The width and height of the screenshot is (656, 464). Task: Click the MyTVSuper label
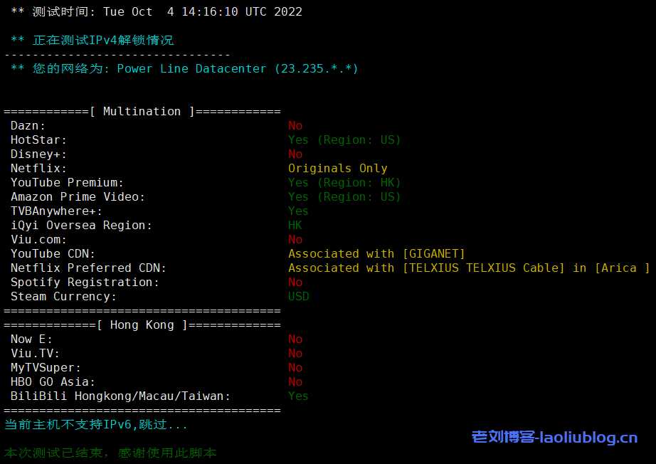click(x=46, y=367)
